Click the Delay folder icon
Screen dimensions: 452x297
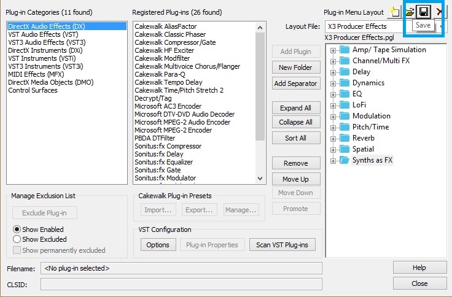pyautogui.click(x=345, y=72)
